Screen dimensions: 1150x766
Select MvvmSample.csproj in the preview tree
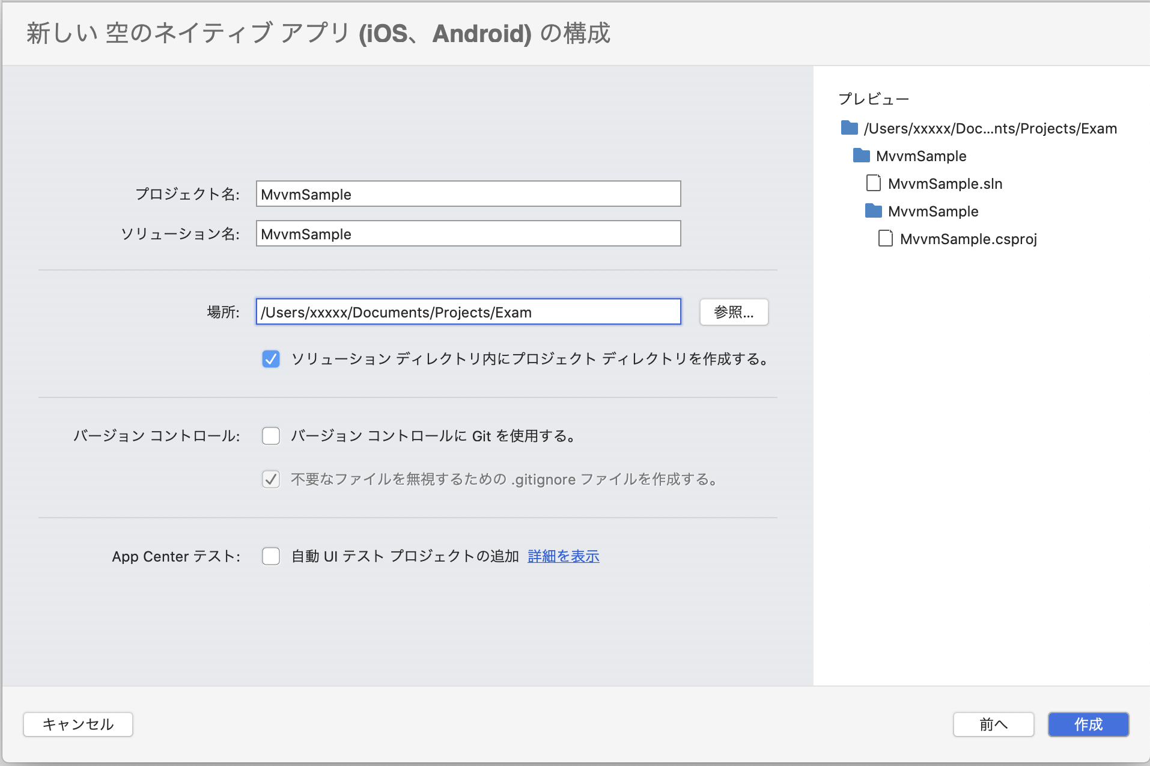[x=967, y=239]
